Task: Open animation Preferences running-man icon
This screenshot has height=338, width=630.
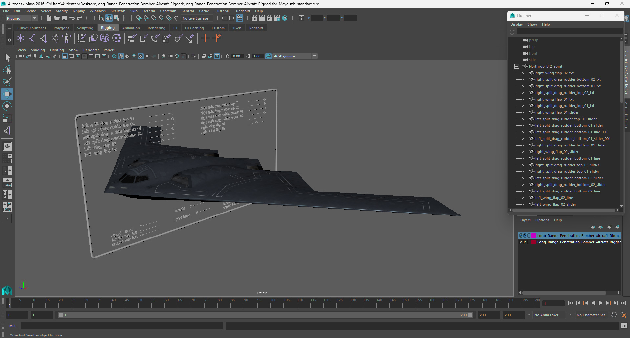Action: click(x=624, y=315)
